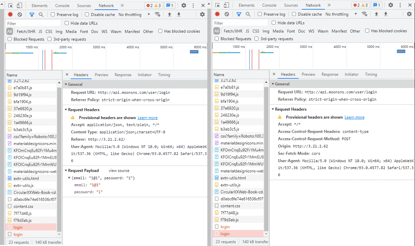Open the kebab menu in left DevTools panel
This screenshot has height=246, width=415.
[193, 6]
